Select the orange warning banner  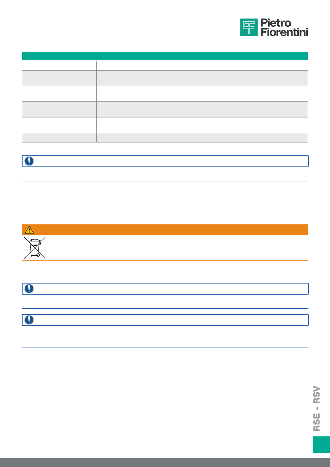(165, 230)
